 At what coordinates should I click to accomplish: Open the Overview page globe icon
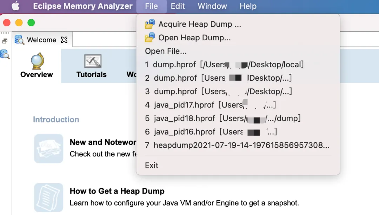pyautogui.click(x=38, y=61)
